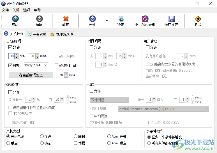Select 注销 shutdown type
This screenshot has height=153, width=217.
tap(42, 136)
